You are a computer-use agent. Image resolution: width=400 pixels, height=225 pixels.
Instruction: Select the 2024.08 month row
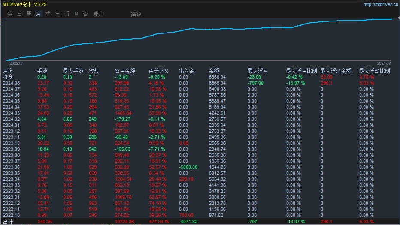[x=11, y=83]
